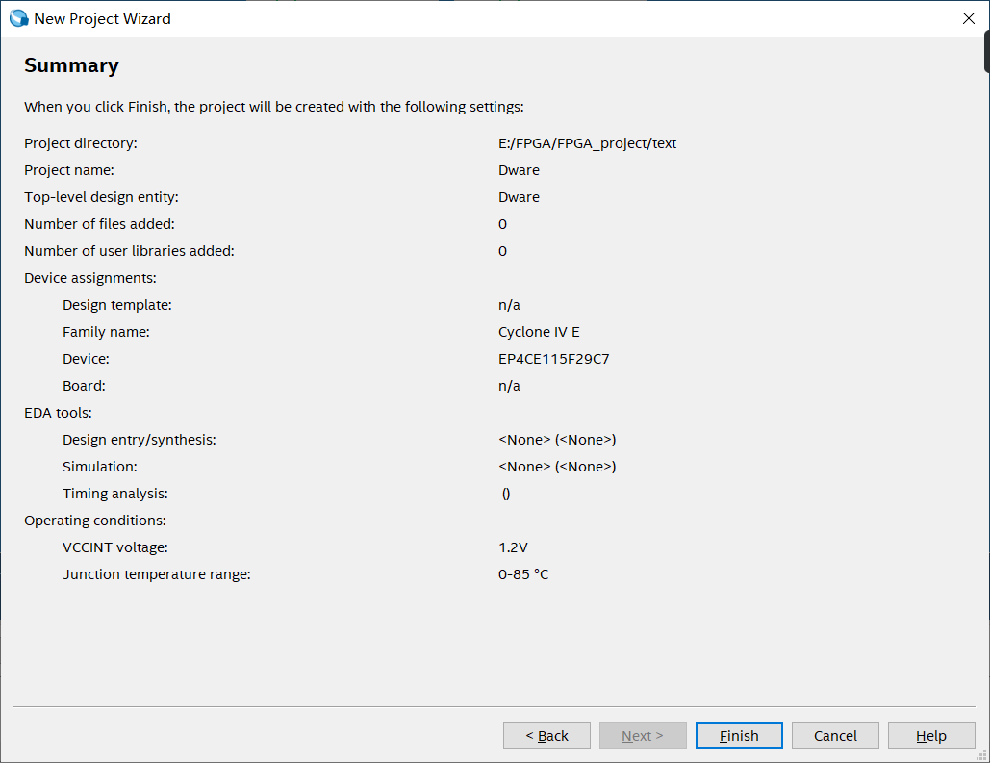Click the Quartus icon in the title bar
Screen dimensions: 990x763
coord(18,18)
